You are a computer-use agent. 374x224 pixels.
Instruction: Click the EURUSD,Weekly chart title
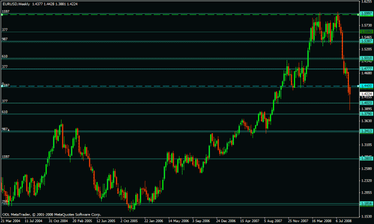16,4
